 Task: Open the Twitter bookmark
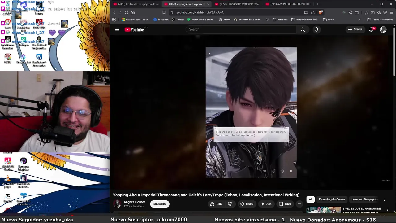[x=178, y=20]
